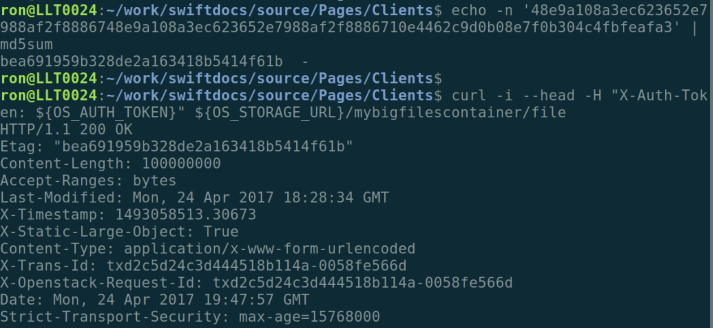This screenshot has width=713, height=328.
Task: Click the Content-Type application/x-www-form-urlencoded value
Action: 270,248
